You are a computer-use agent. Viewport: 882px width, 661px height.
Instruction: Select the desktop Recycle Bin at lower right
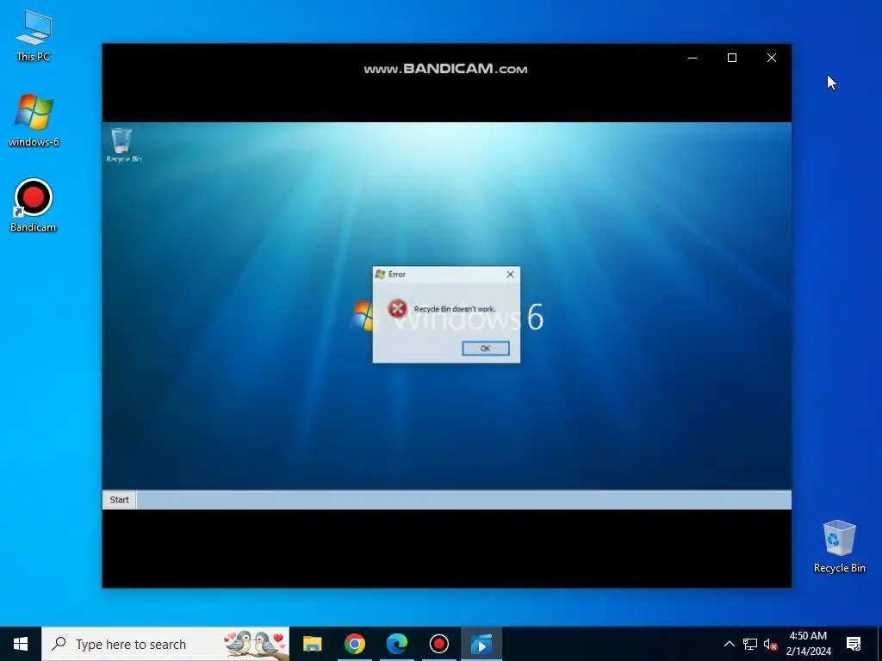(839, 547)
